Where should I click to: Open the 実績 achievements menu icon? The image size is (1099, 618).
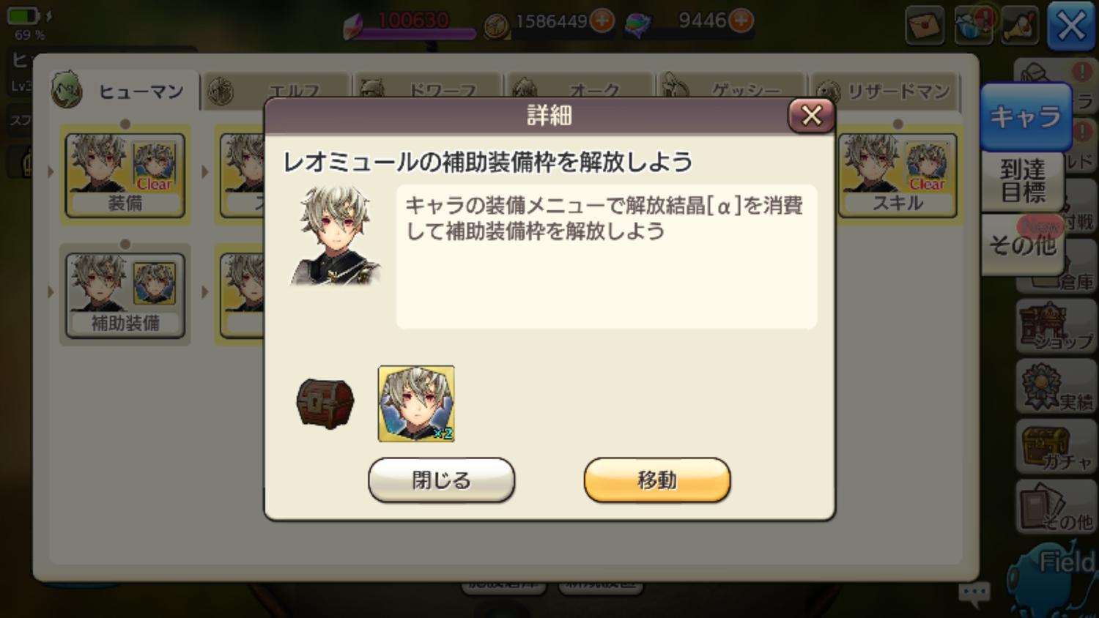[1057, 386]
